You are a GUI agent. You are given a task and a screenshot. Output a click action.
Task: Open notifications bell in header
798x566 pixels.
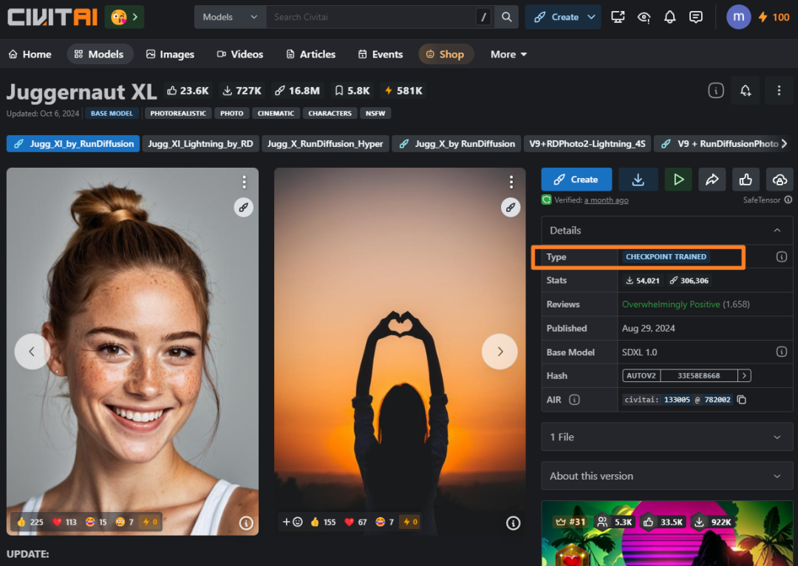(x=669, y=17)
